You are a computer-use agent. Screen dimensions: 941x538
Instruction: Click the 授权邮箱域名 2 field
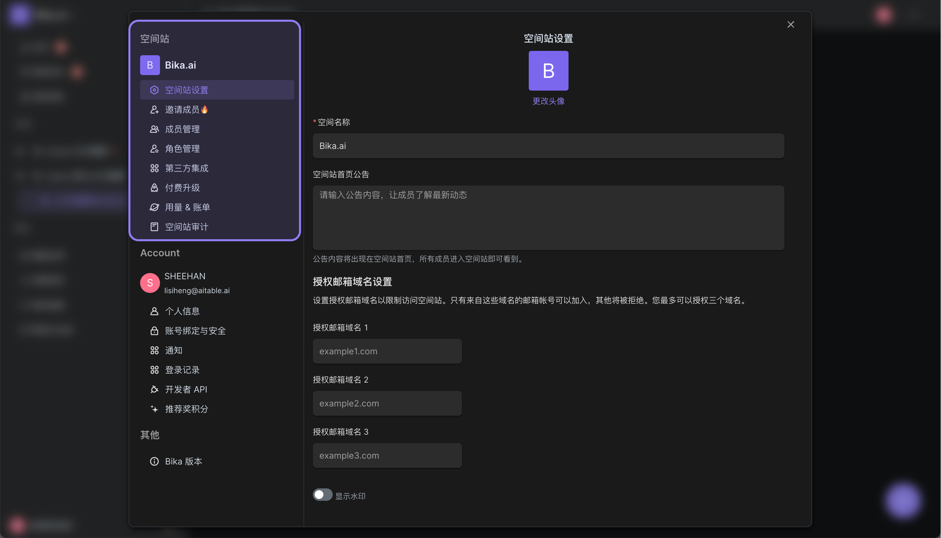(387, 403)
